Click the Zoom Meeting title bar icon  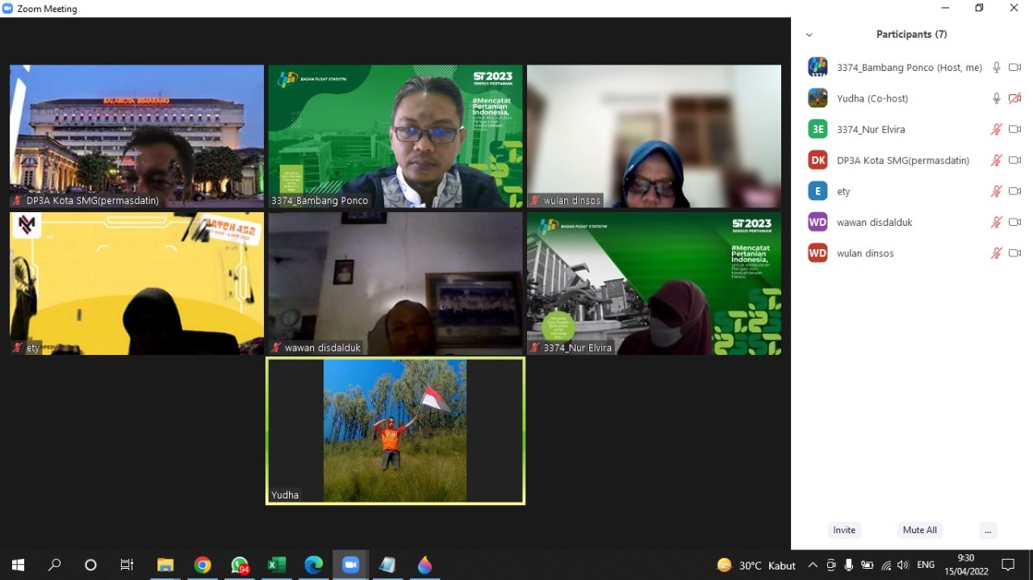pyautogui.click(x=8, y=9)
